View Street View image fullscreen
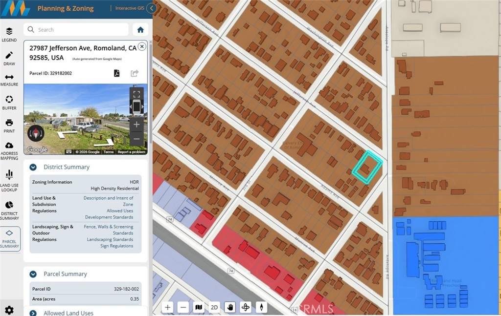 (x=137, y=94)
